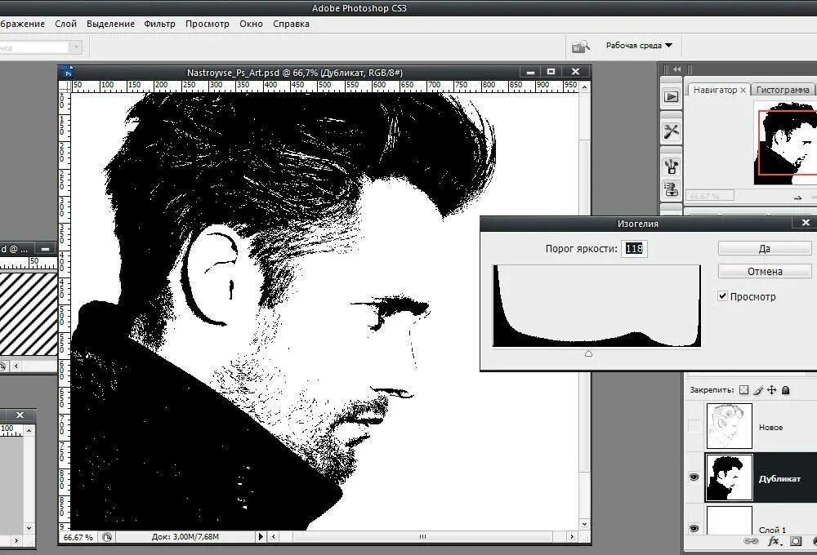Click the lock position icon
The width and height of the screenshot is (817, 555).
[x=771, y=390]
